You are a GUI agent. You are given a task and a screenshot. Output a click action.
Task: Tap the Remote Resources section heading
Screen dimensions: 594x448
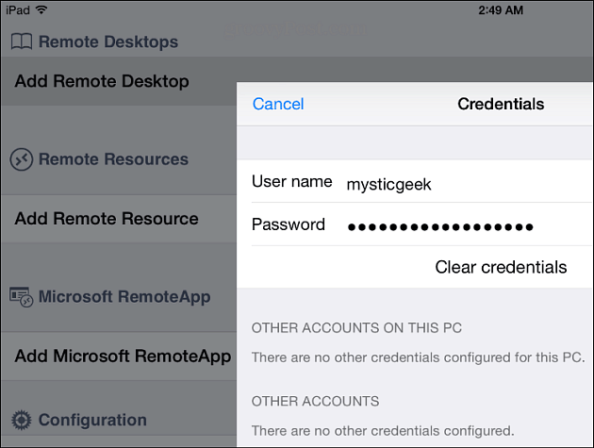(x=113, y=159)
